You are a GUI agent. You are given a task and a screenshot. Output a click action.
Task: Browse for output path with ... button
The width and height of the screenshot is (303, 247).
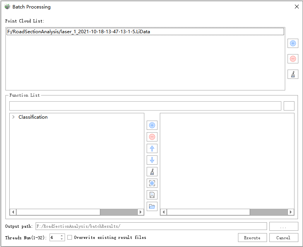tap(283, 227)
